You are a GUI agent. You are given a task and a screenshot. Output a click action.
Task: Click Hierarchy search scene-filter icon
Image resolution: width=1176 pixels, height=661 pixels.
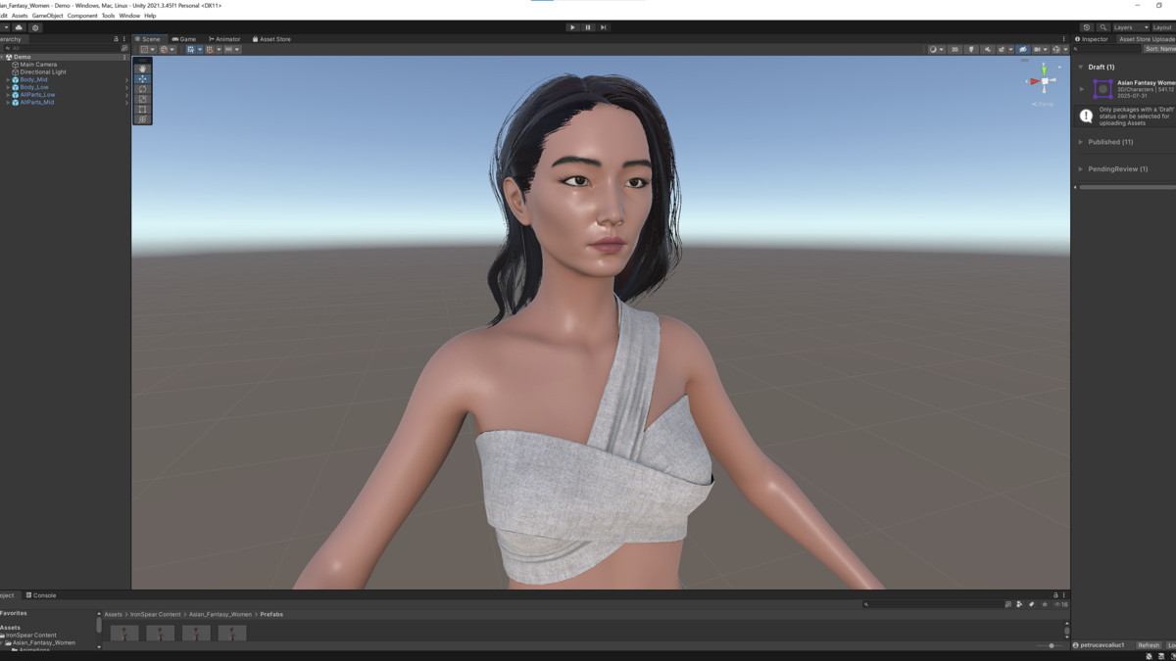[x=124, y=48]
